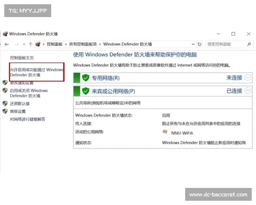256x205 pixels.
Task: Click the 专用网络(R) heading
Action: tap(106, 78)
